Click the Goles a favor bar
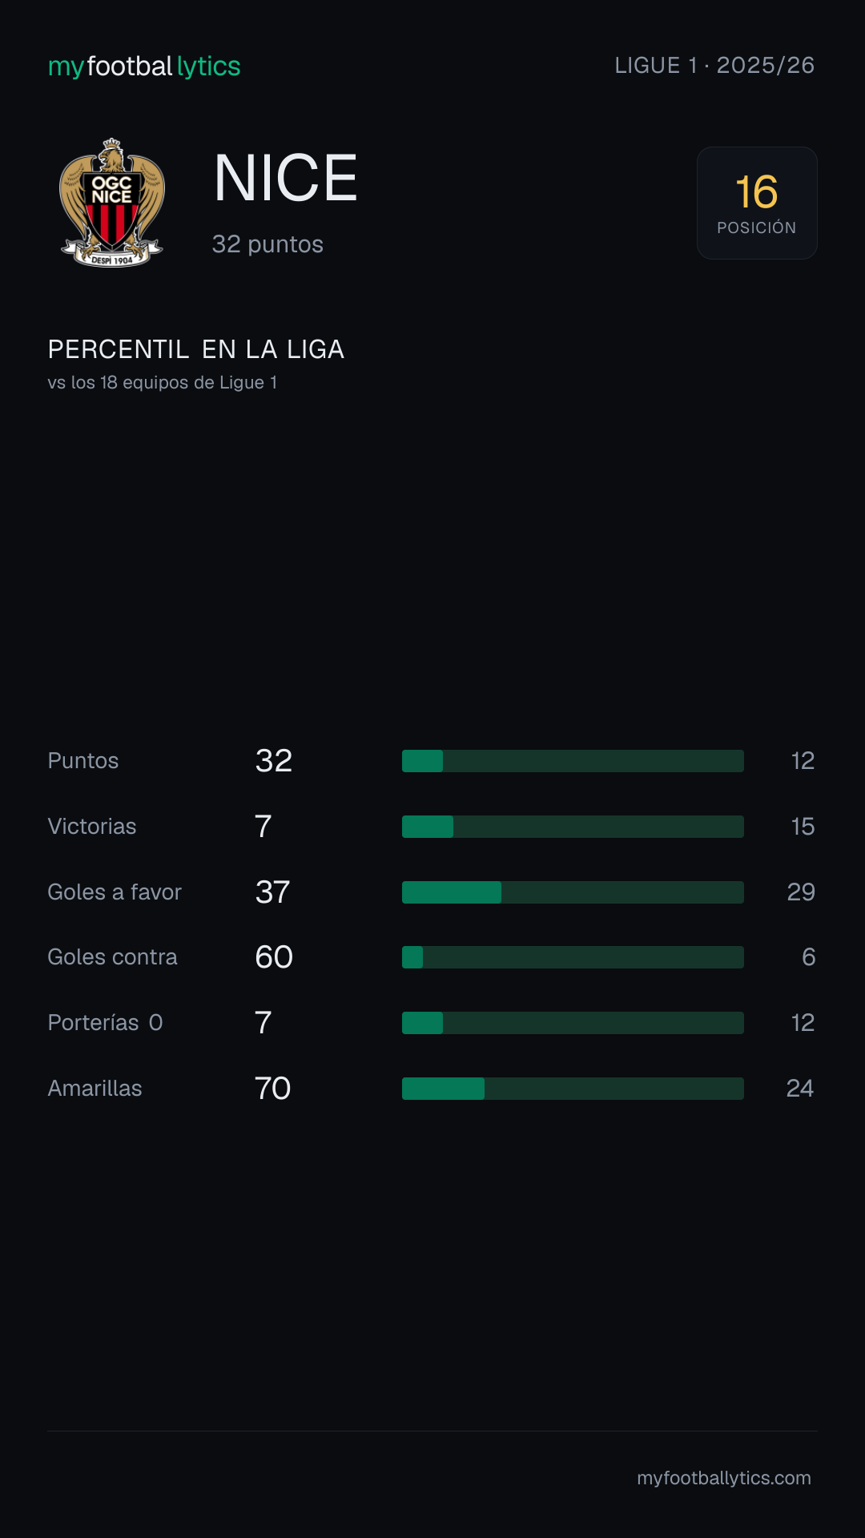 click(573, 892)
